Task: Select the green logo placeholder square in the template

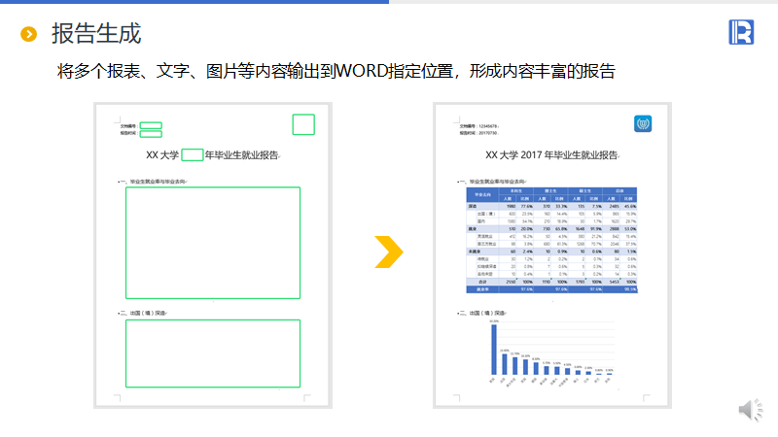Action: 303,124
